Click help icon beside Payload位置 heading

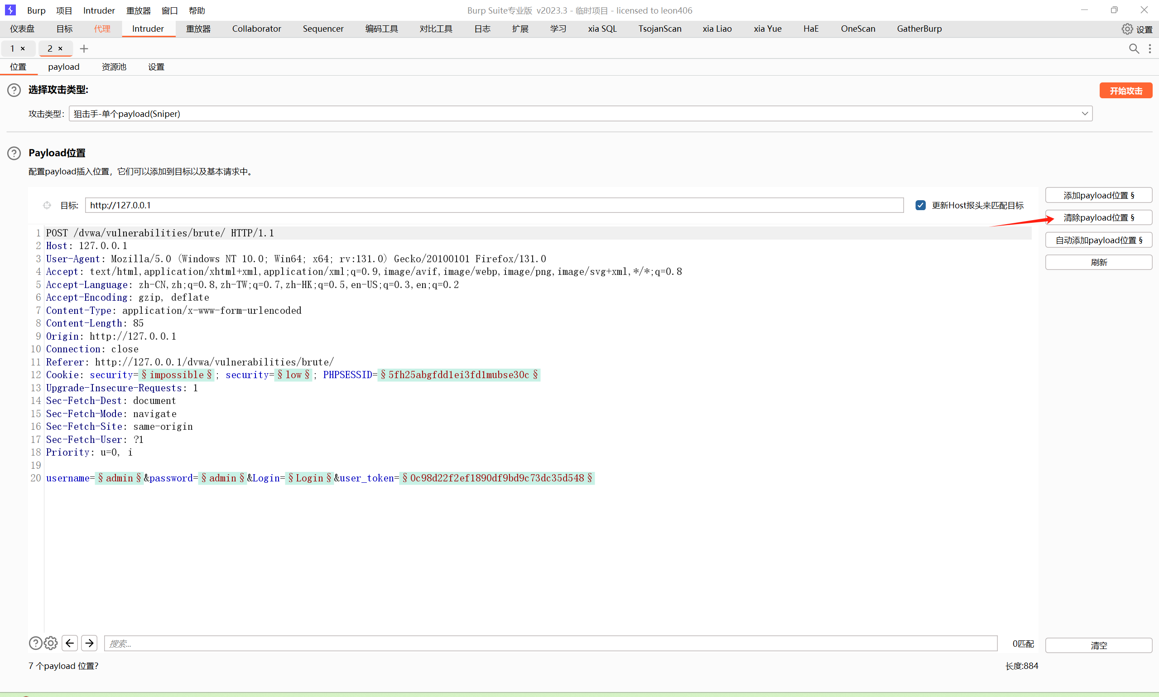click(x=14, y=153)
